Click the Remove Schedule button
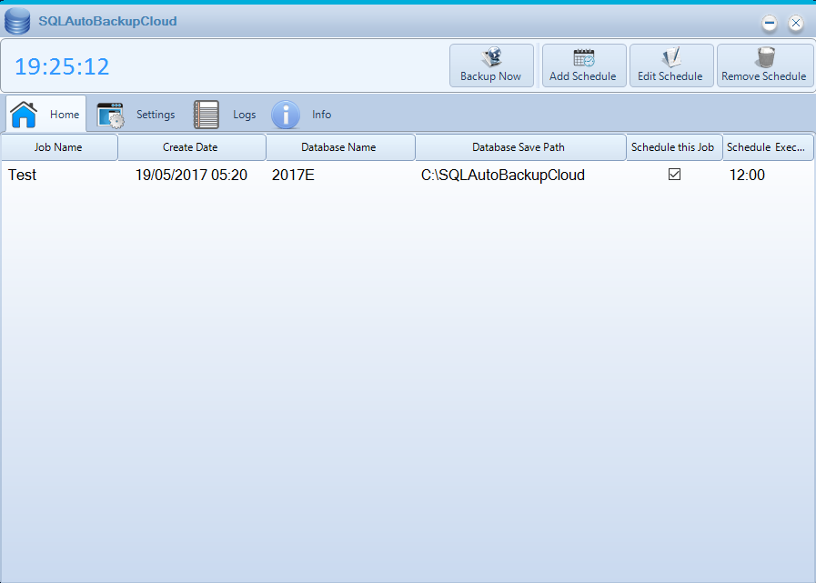Image resolution: width=816 pixels, height=583 pixels. pos(765,65)
